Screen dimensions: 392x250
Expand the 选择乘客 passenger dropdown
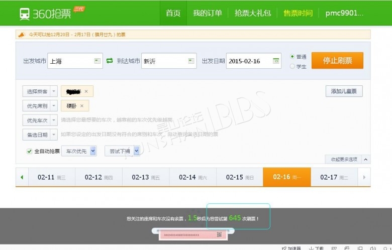[54, 91]
